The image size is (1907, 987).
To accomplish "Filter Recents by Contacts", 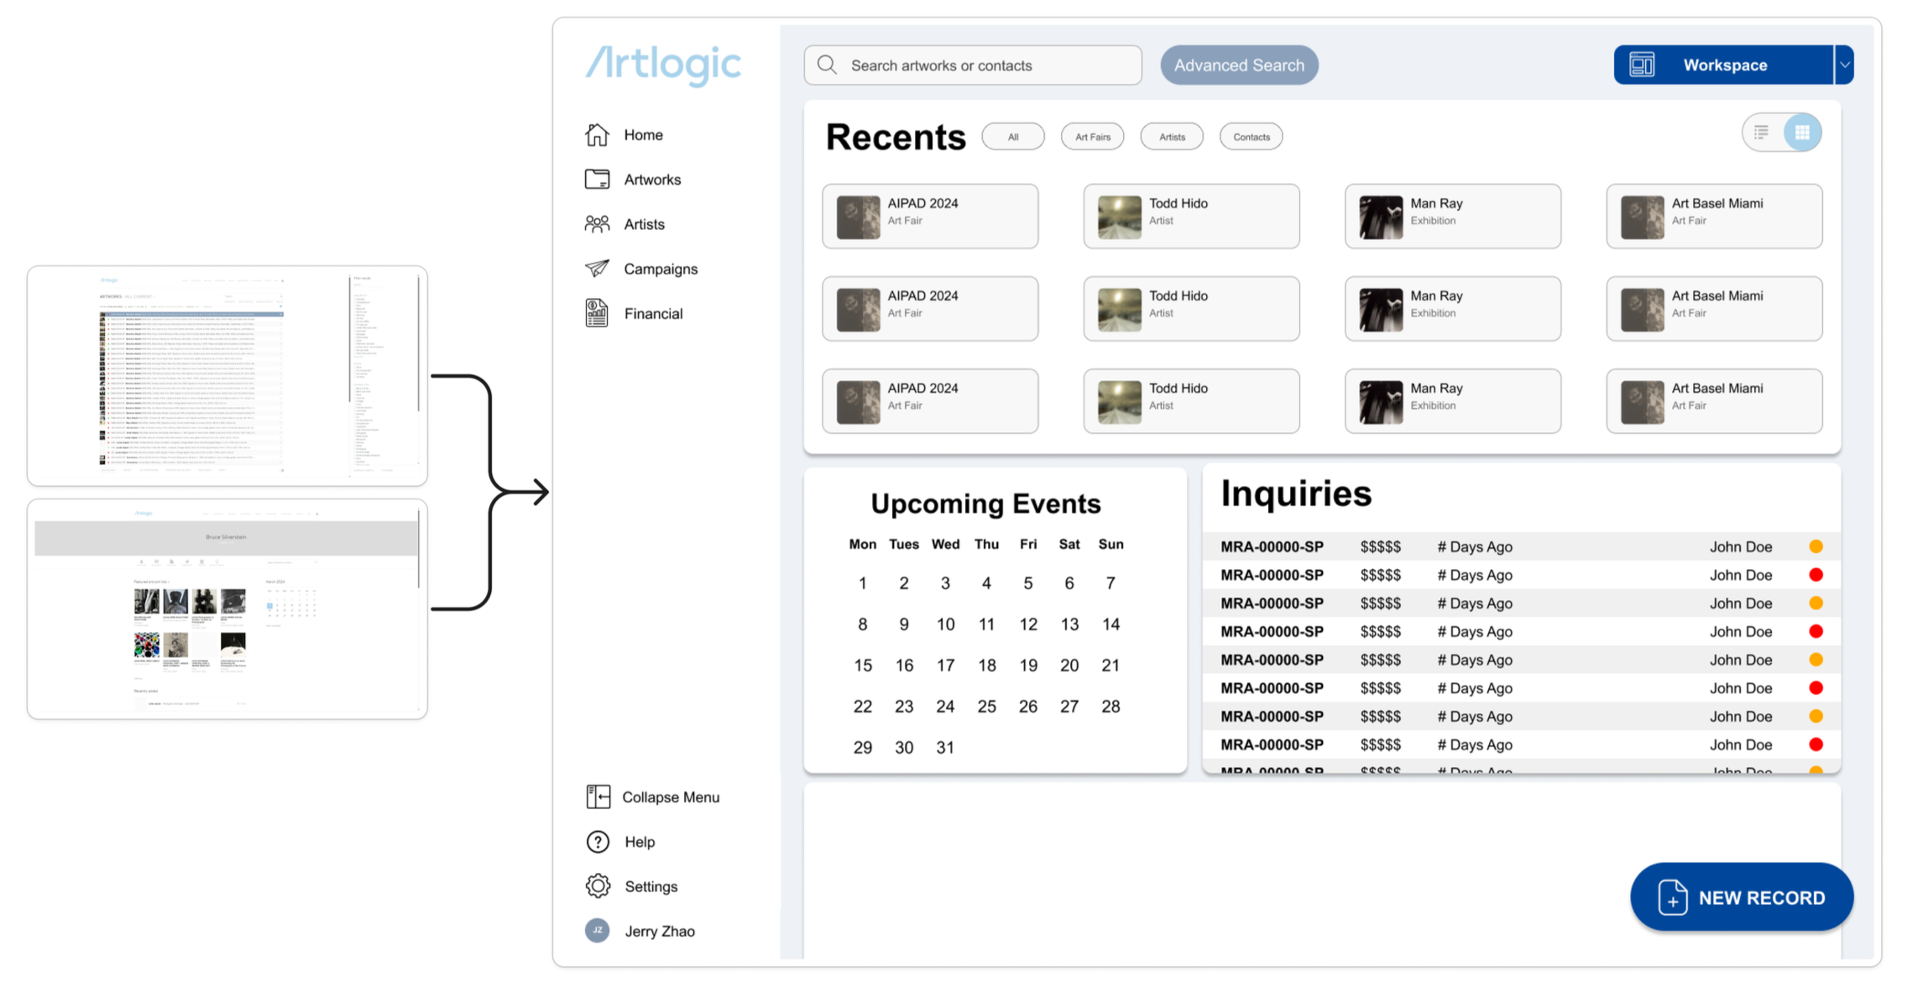I will (1251, 137).
